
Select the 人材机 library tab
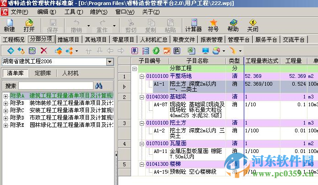(x=70, y=73)
